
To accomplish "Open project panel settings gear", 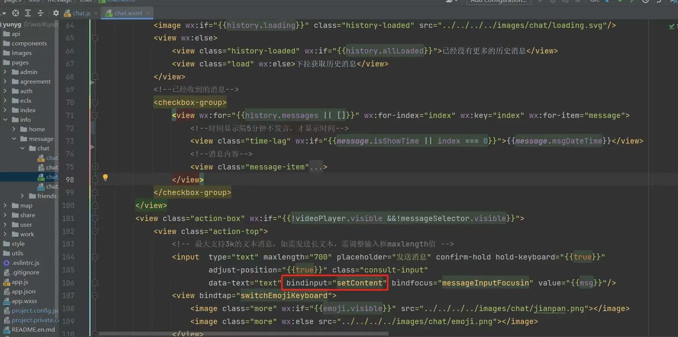I will 56,13.
